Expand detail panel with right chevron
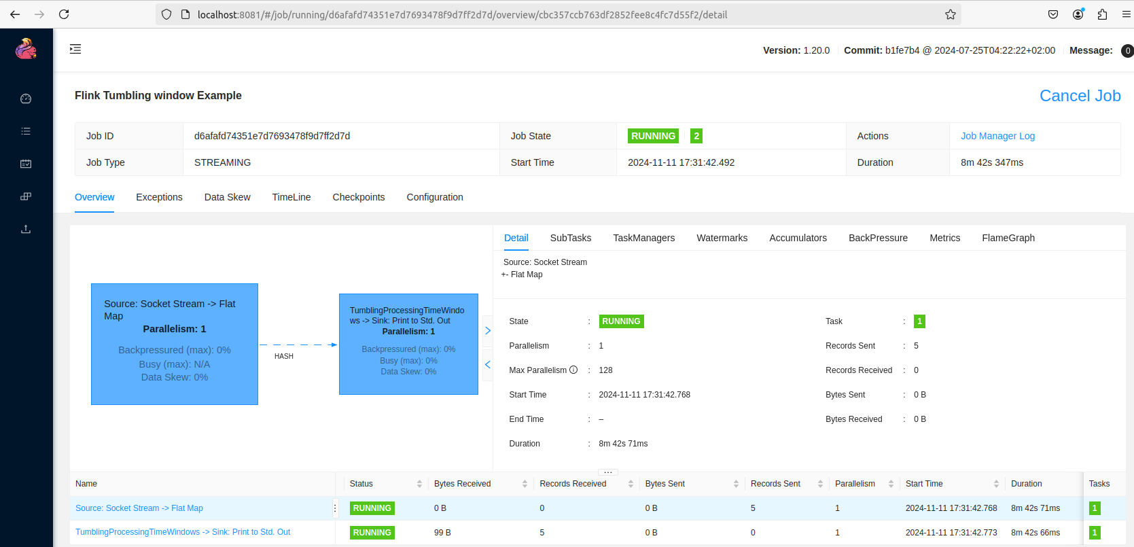1134x547 pixels. tap(487, 331)
